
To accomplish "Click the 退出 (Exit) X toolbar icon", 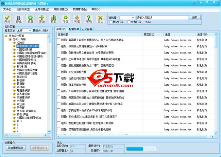I will coord(100,19).
